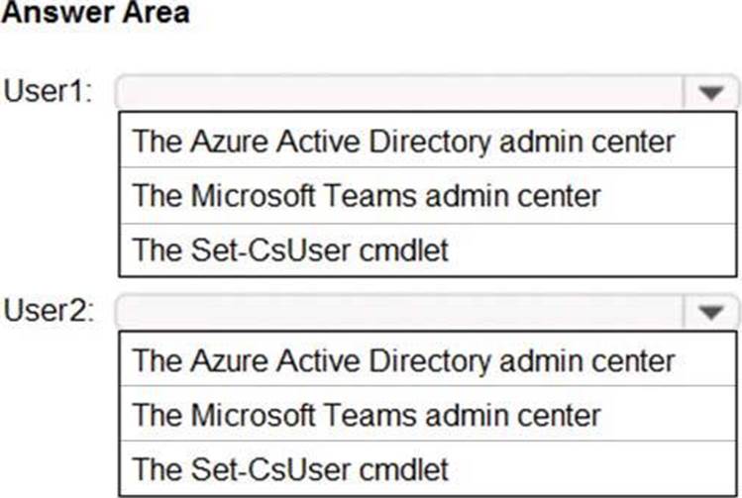
Task: Open the User1 selection box via its triangle
Action: [x=710, y=93]
